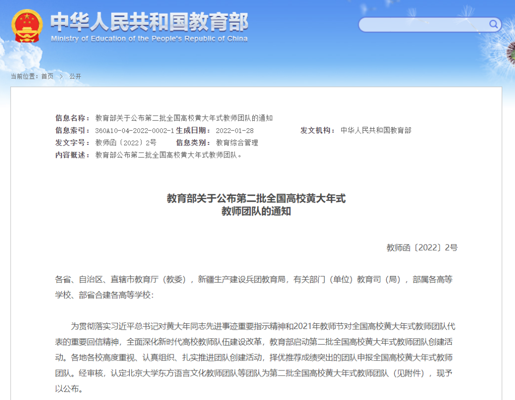Viewport: 515px width, 400px height.
Task: Click 教师函〔2022〕2号 in the metadata block
Action: coord(126,143)
